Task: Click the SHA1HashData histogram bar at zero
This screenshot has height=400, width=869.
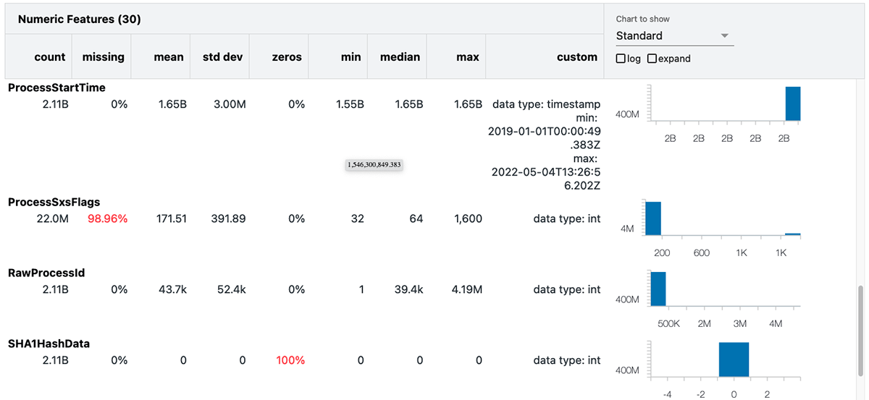Action: 734,359
